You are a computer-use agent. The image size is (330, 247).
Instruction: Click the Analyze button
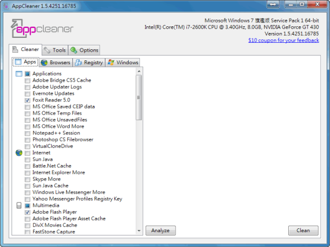pyautogui.click(x=161, y=231)
